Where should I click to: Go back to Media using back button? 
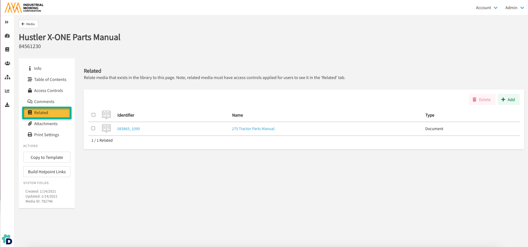tap(28, 24)
